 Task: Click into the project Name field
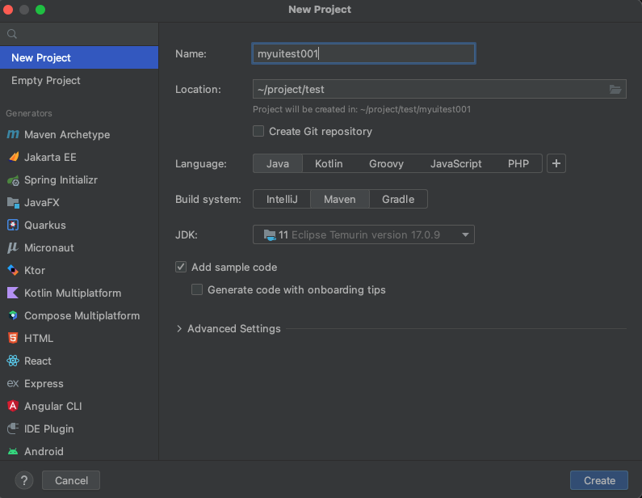[363, 53]
